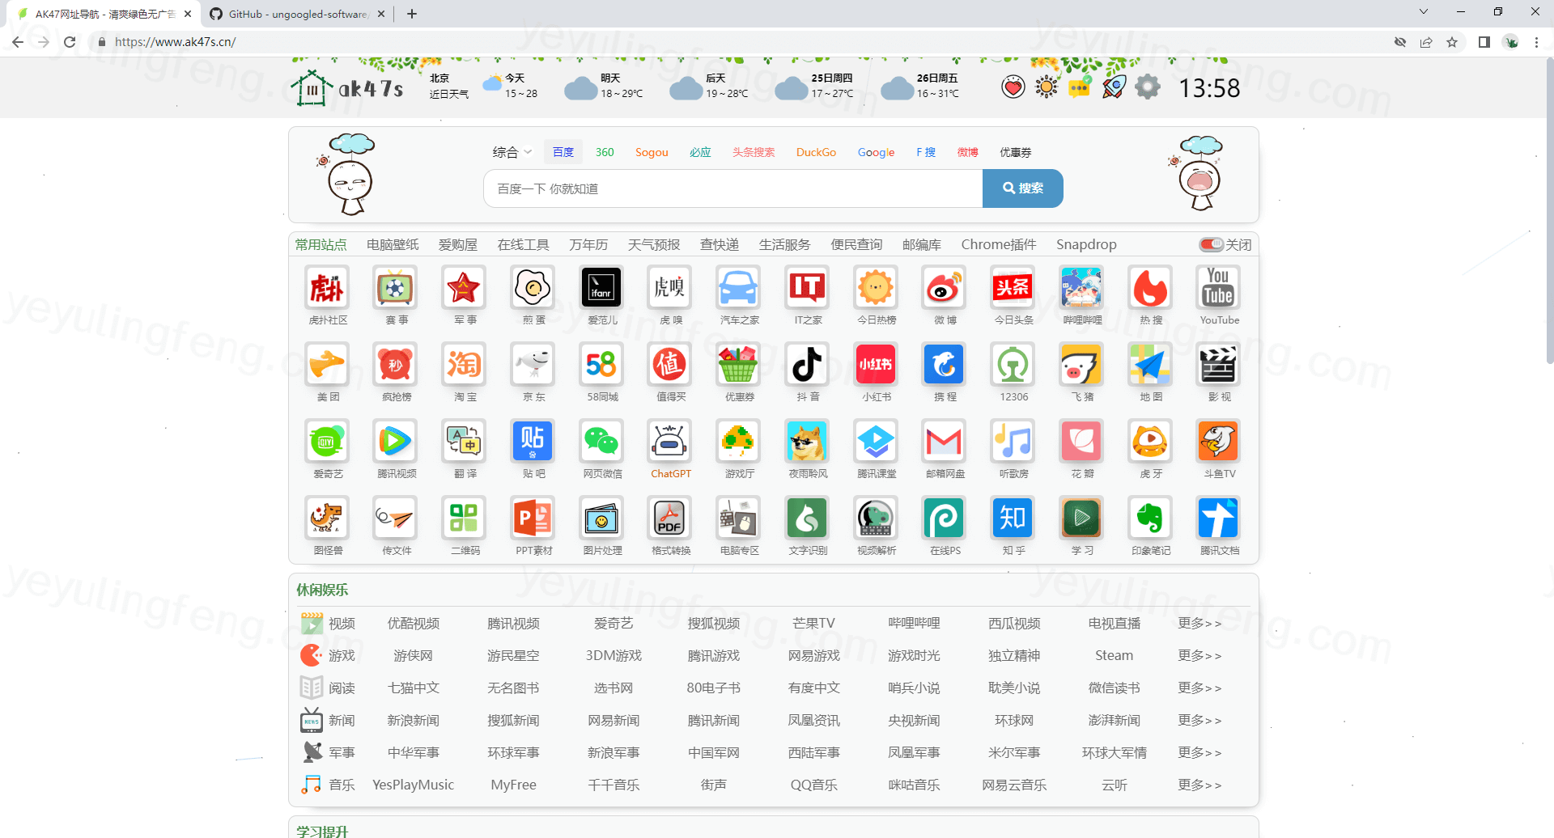Expand 更多>> in the 新闻 row

point(1199,721)
